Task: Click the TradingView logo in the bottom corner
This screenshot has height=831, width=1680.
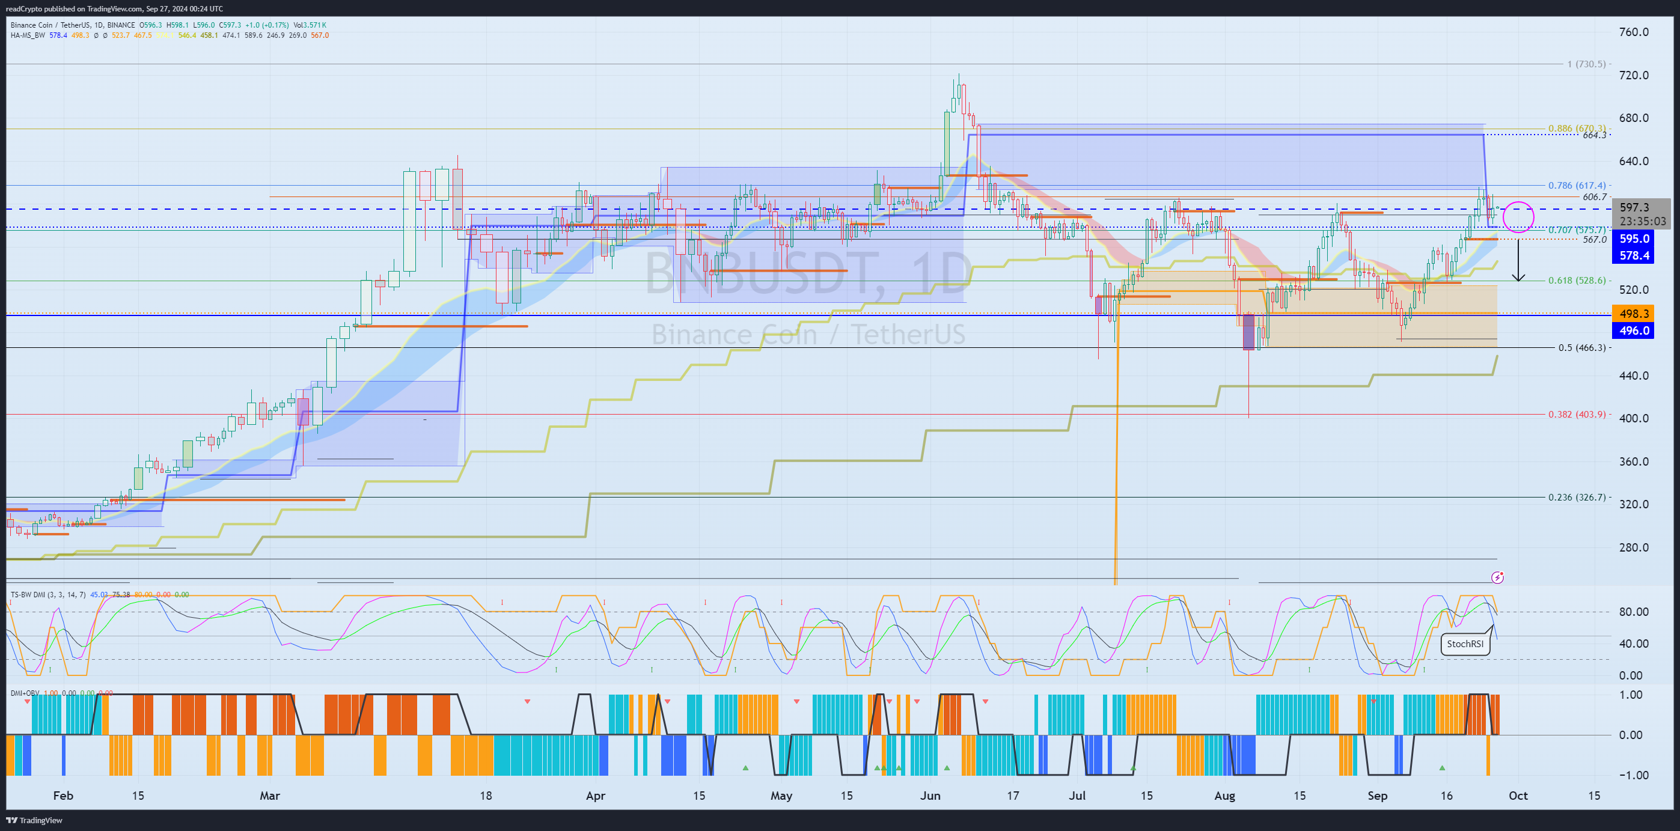Action: [x=34, y=820]
